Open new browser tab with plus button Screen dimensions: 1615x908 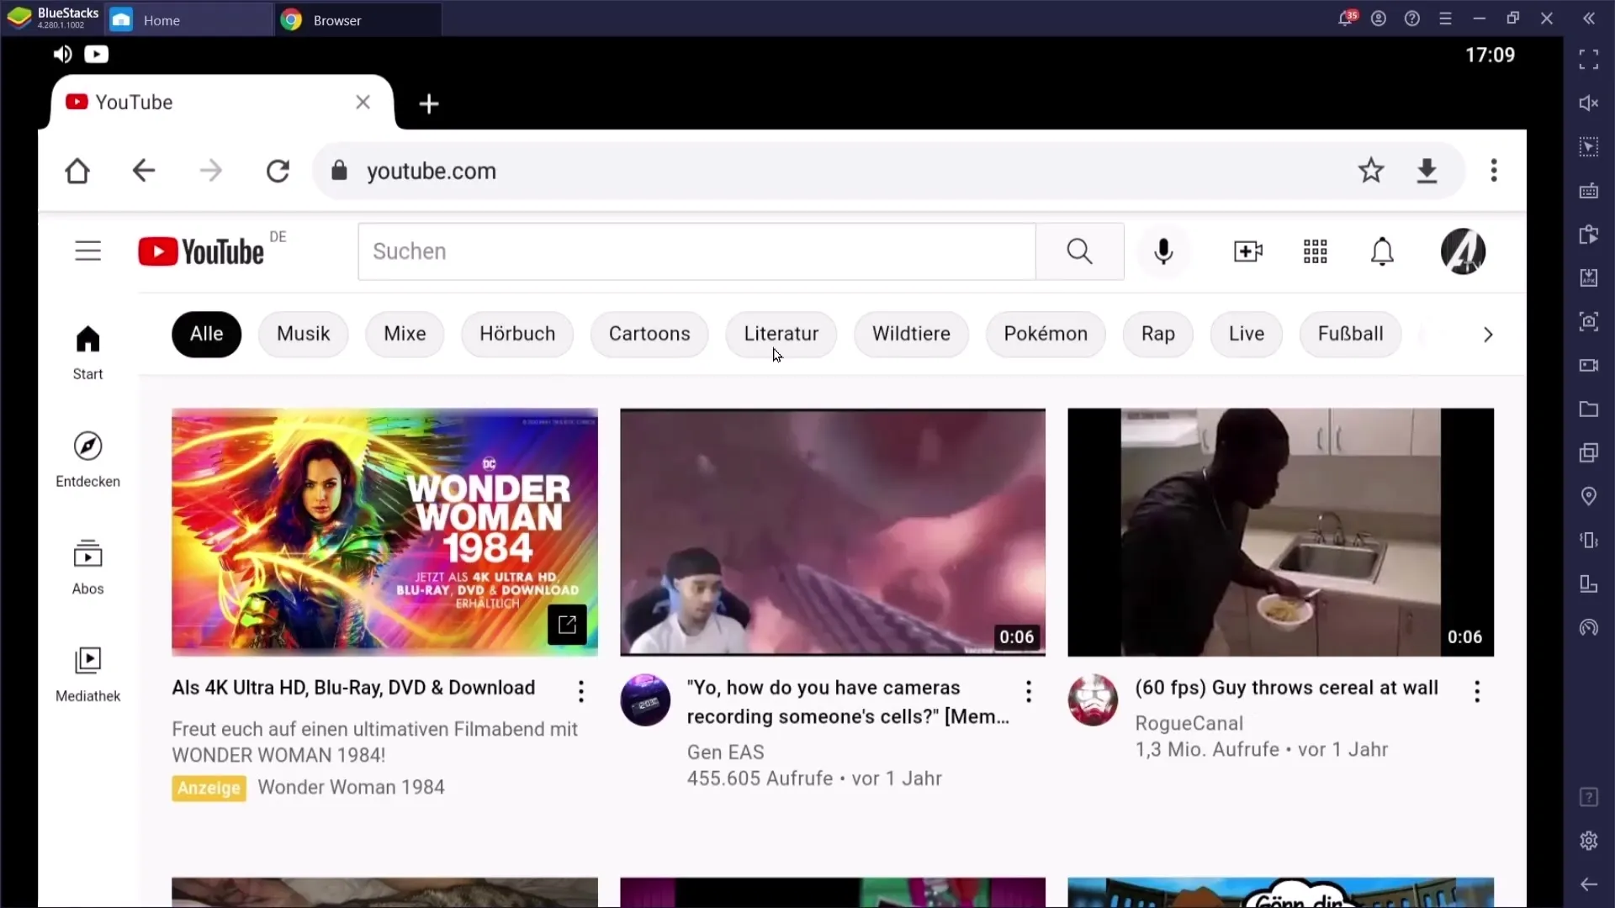429,102
